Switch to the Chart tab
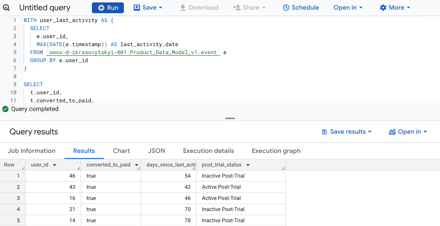The height and width of the screenshot is (226, 440). [x=121, y=151]
